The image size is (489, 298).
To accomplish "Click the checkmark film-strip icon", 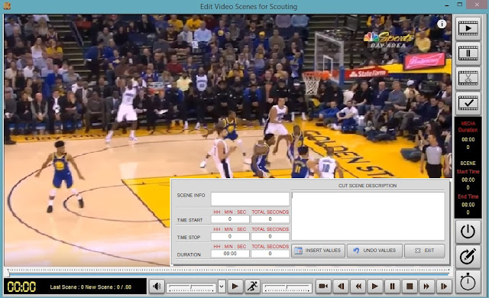I will pyautogui.click(x=468, y=103).
